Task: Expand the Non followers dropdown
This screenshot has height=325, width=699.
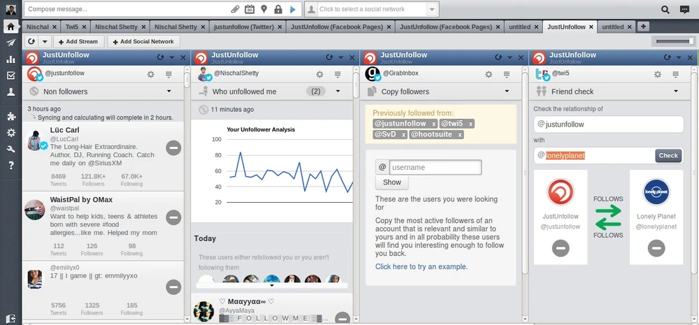Action: click(x=168, y=91)
